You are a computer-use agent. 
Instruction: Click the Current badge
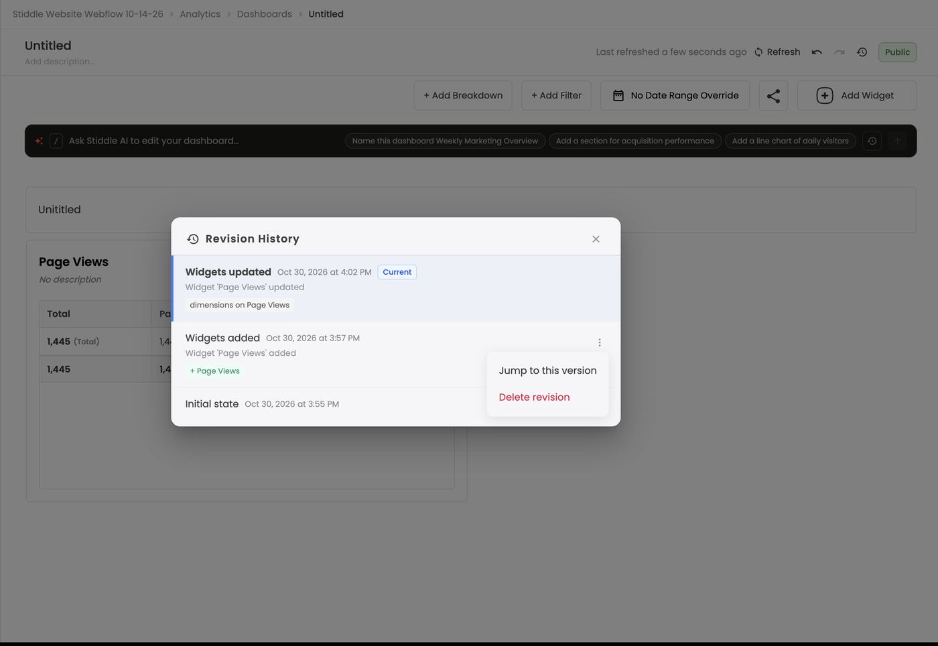click(397, 272)
